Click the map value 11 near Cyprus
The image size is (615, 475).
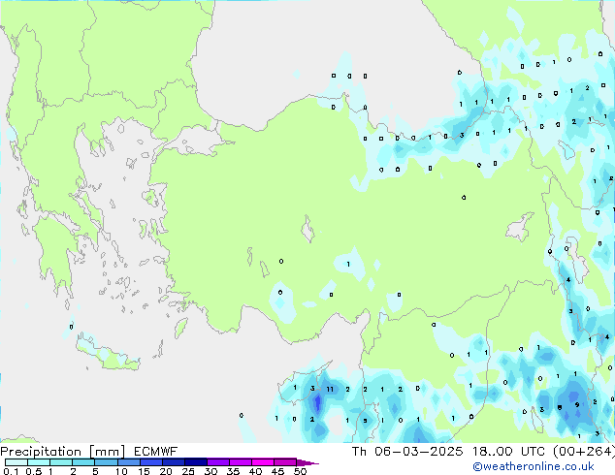click(x=330, y=389)
